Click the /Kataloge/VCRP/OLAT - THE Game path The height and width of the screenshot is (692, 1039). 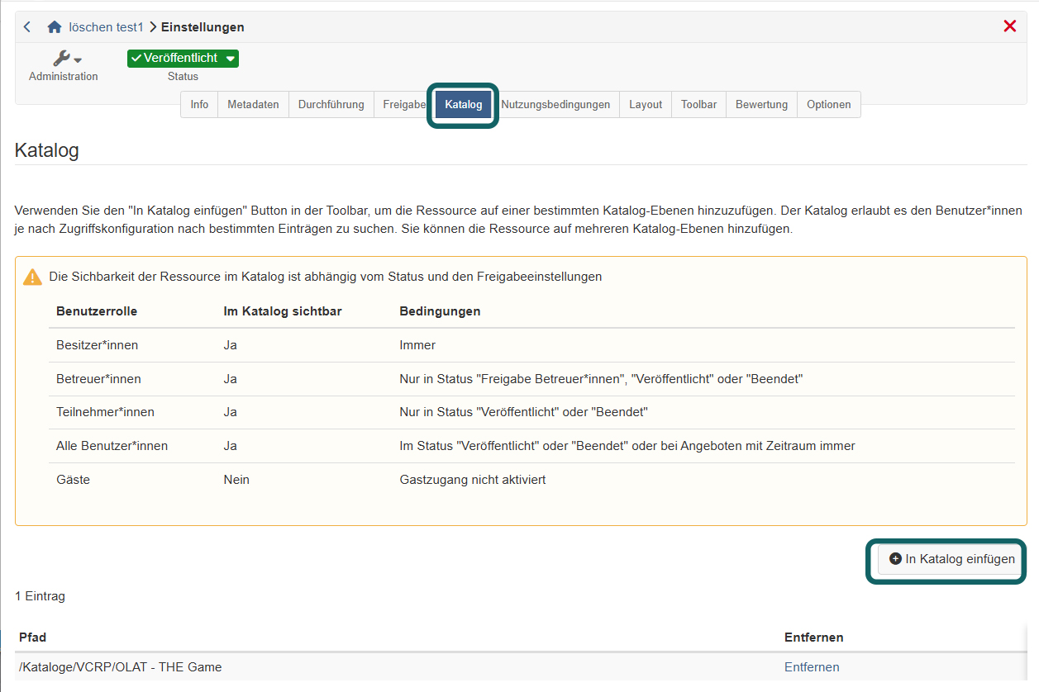(121, 667)
